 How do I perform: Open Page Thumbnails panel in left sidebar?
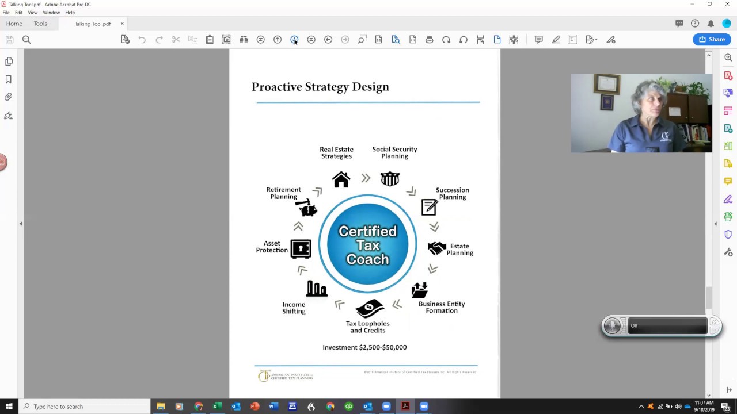click(9, 61)
